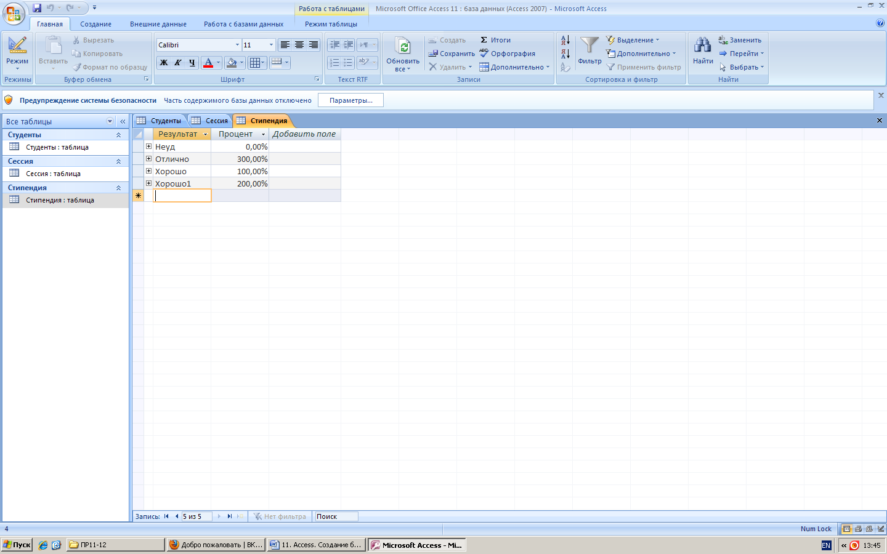The width and height of the screenshot is (887, 554).
Task: Open Процент column header dropdown
Action: pos(263,134)
